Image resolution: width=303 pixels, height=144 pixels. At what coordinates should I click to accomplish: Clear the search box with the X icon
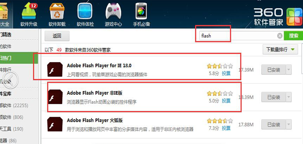pos(279,36)
